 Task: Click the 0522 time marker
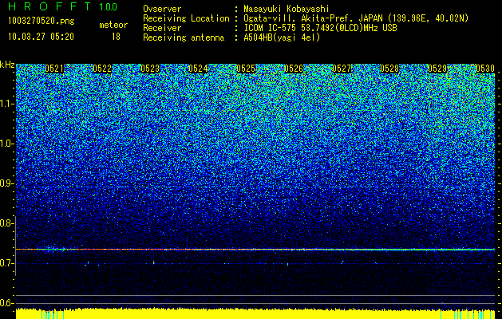(102, 69)
